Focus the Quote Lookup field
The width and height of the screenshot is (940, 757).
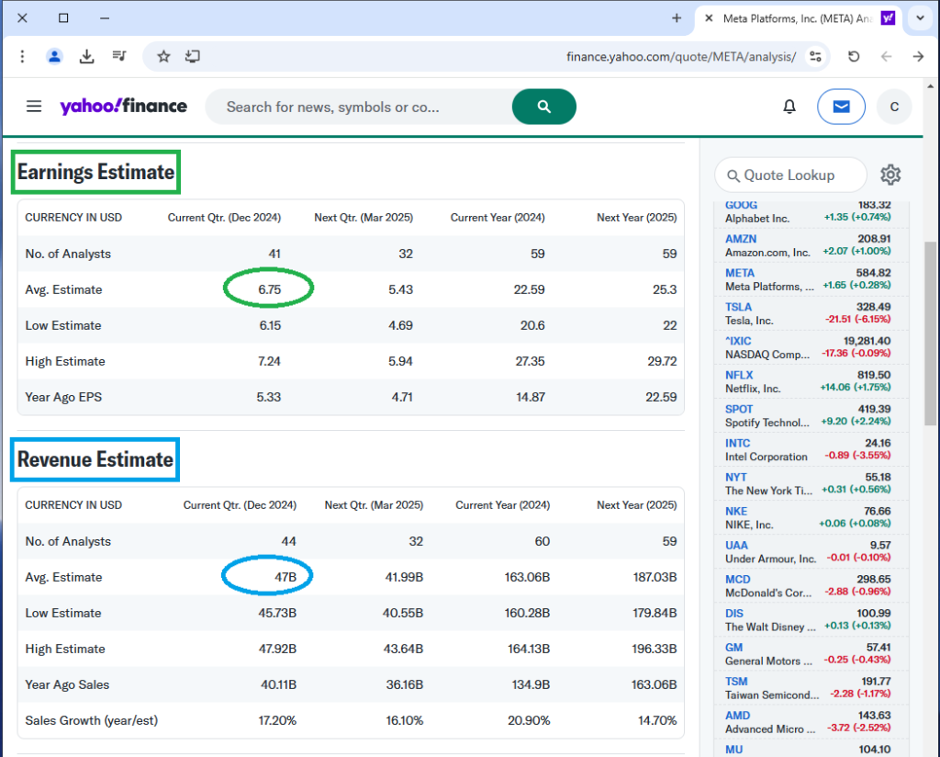click(x=790, y=175)
